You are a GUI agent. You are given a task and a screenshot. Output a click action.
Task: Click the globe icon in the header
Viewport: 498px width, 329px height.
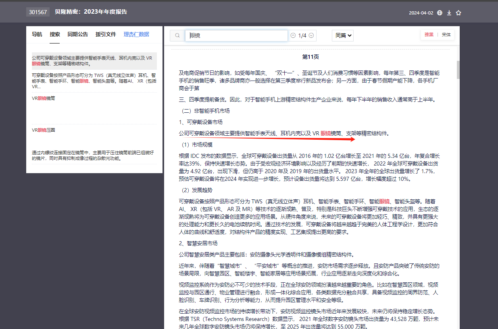click(440, 13)
